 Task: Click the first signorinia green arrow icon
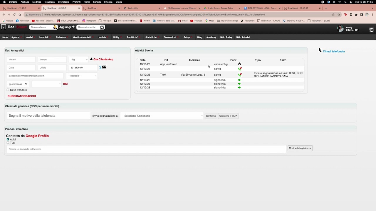coord(239,80)
